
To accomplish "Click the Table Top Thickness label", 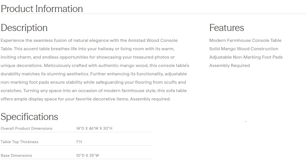I will [20, 142].
